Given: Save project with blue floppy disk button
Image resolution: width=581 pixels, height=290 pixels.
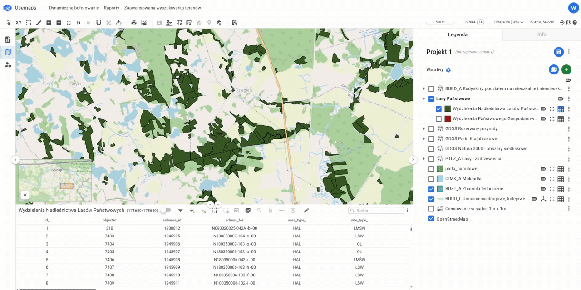Looking at the screenshot, I should click(558, 52).
